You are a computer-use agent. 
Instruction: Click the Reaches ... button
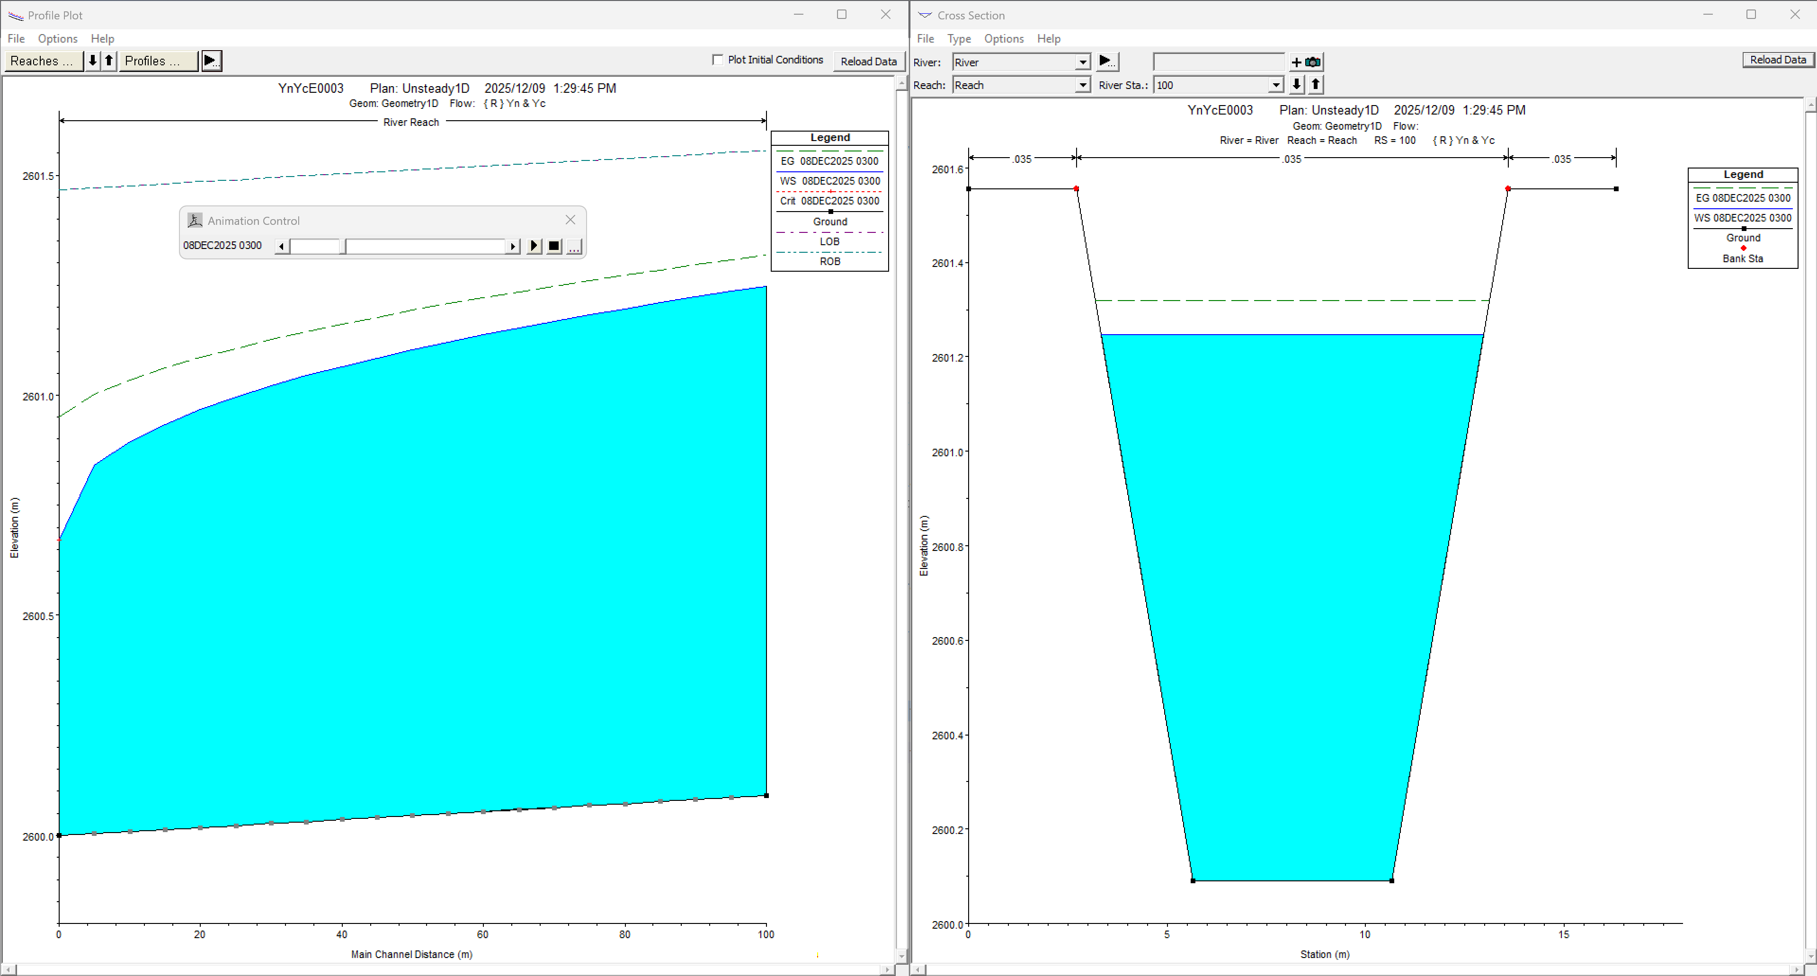click(44, 61)
